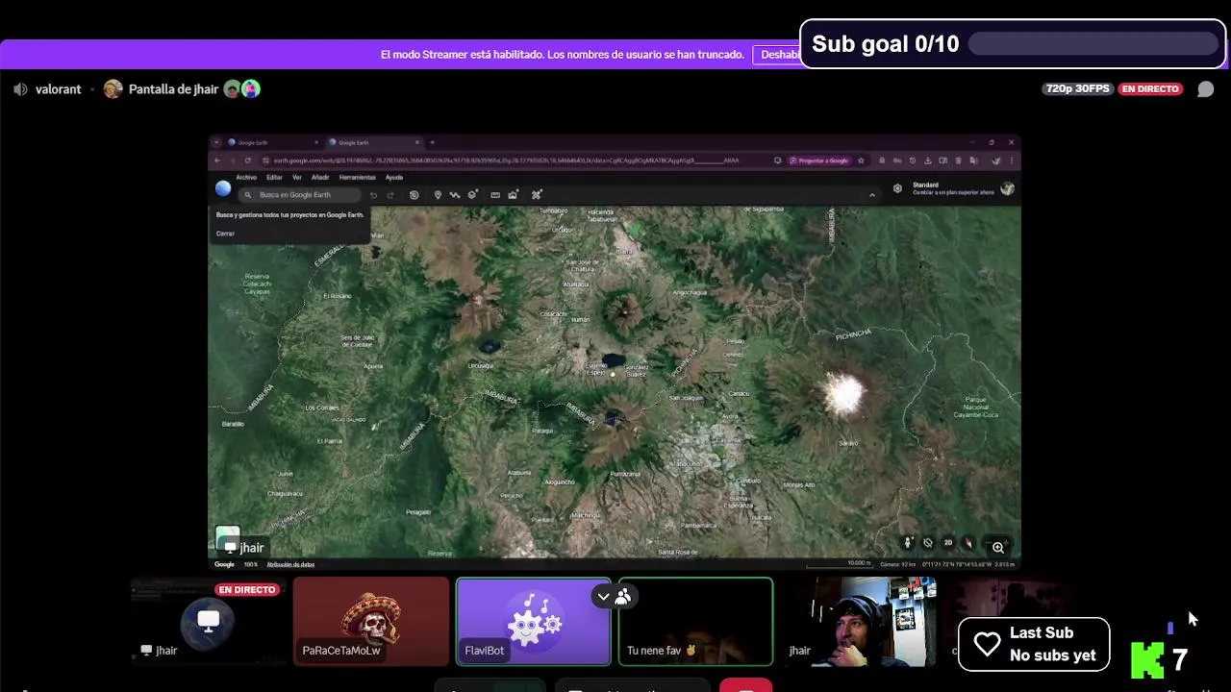Open the Archivo menu

pos(246,177)
